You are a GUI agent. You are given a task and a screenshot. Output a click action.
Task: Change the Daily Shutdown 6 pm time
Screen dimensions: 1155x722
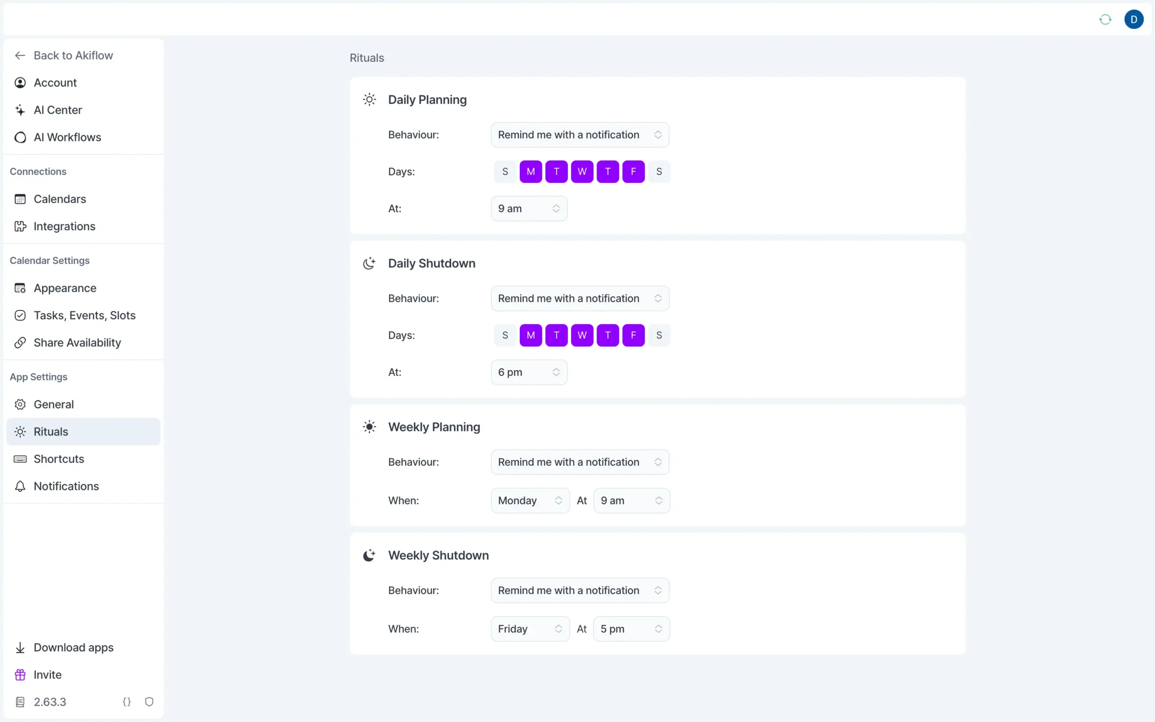click(x=529, y=372)
